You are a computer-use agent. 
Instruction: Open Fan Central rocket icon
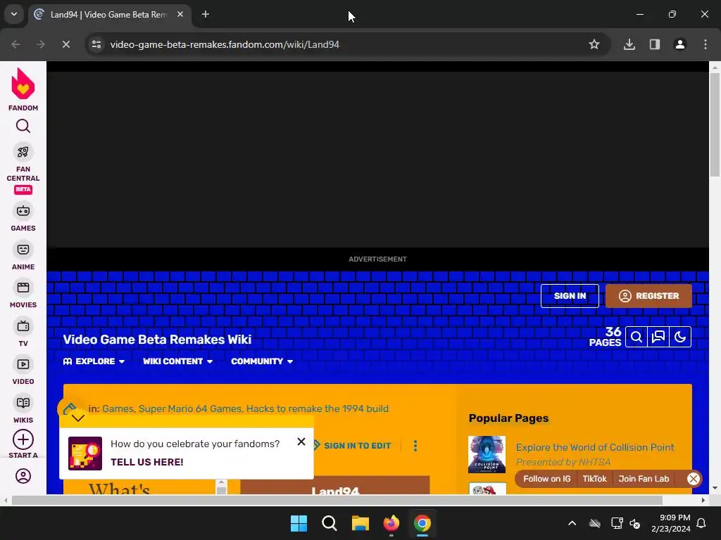23,152
